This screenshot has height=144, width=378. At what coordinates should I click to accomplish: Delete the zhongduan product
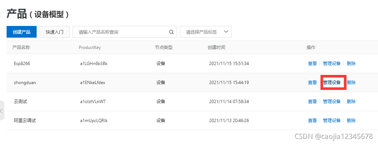[x=351, y=83]
